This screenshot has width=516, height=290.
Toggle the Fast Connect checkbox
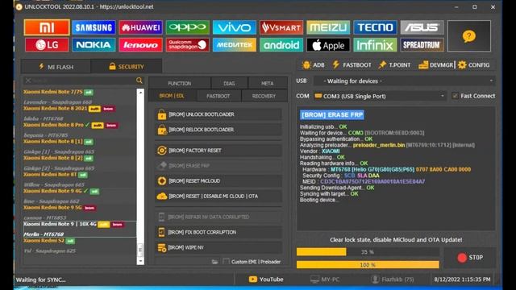click(x=455, y=96)
